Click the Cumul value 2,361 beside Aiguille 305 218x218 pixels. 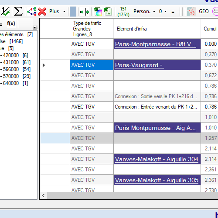coord(211,180)
